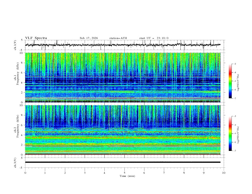Select the date text "Feb. 17, 2026"
Screen dimensions: 252x194
89,38
